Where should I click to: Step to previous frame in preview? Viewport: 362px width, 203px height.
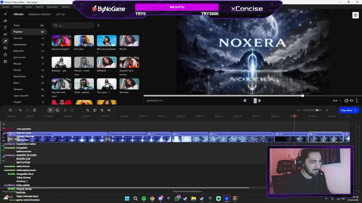(245, 101)
